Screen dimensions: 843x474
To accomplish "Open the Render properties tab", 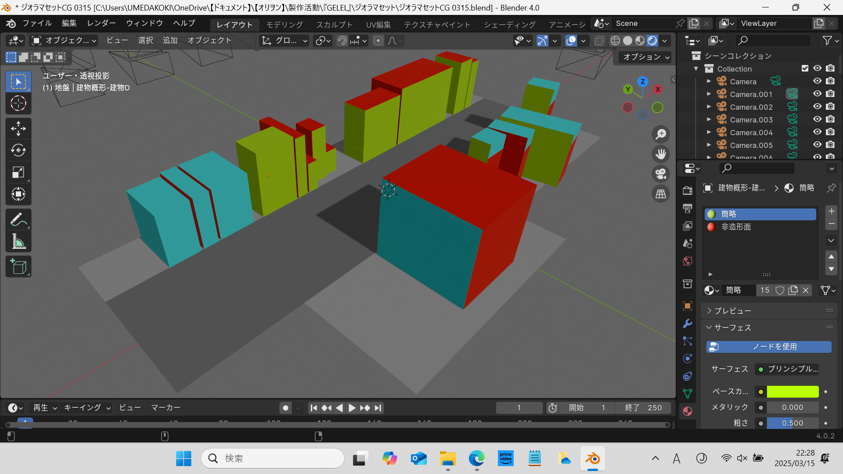I will (x=688, y=190).
